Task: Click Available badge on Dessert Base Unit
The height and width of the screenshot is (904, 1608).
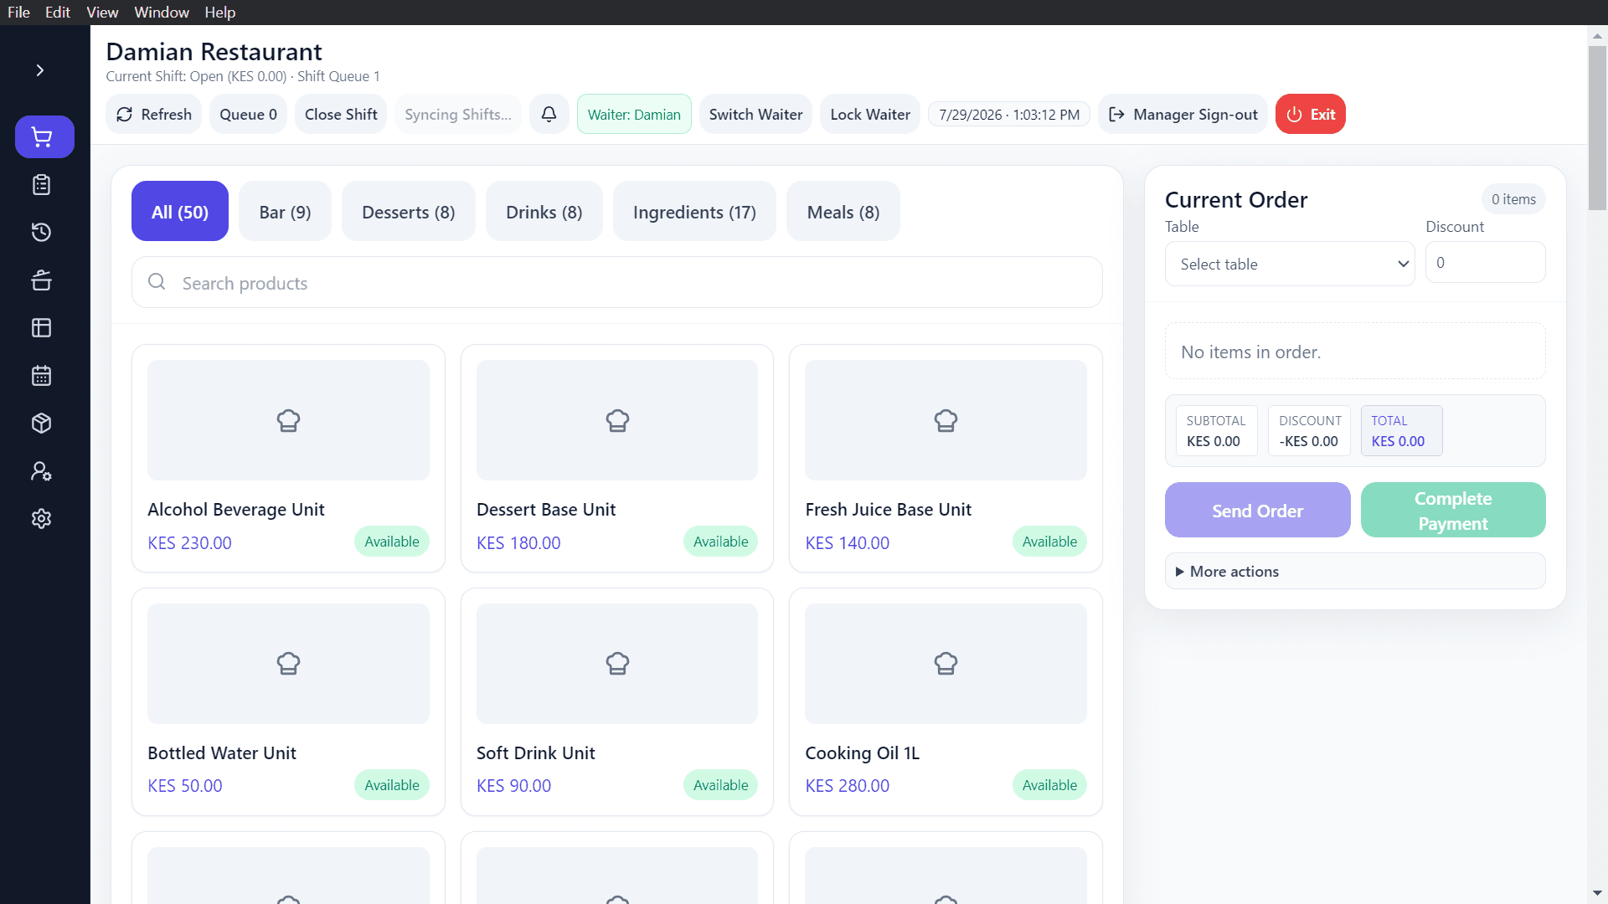Action: pos(720,542)
